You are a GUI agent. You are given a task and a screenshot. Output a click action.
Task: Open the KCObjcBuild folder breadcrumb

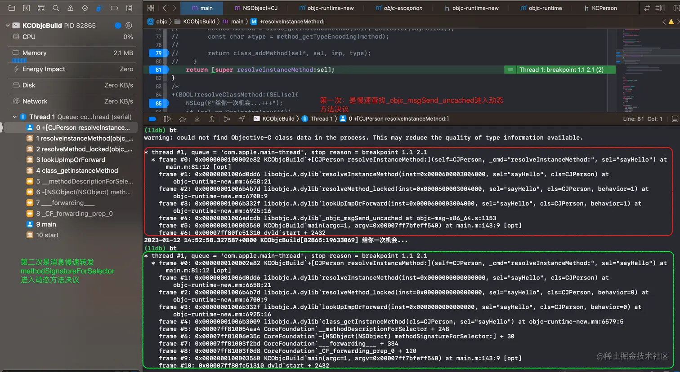point(195,22)
